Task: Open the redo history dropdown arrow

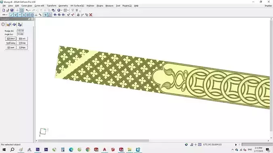Action: (36, 10)
